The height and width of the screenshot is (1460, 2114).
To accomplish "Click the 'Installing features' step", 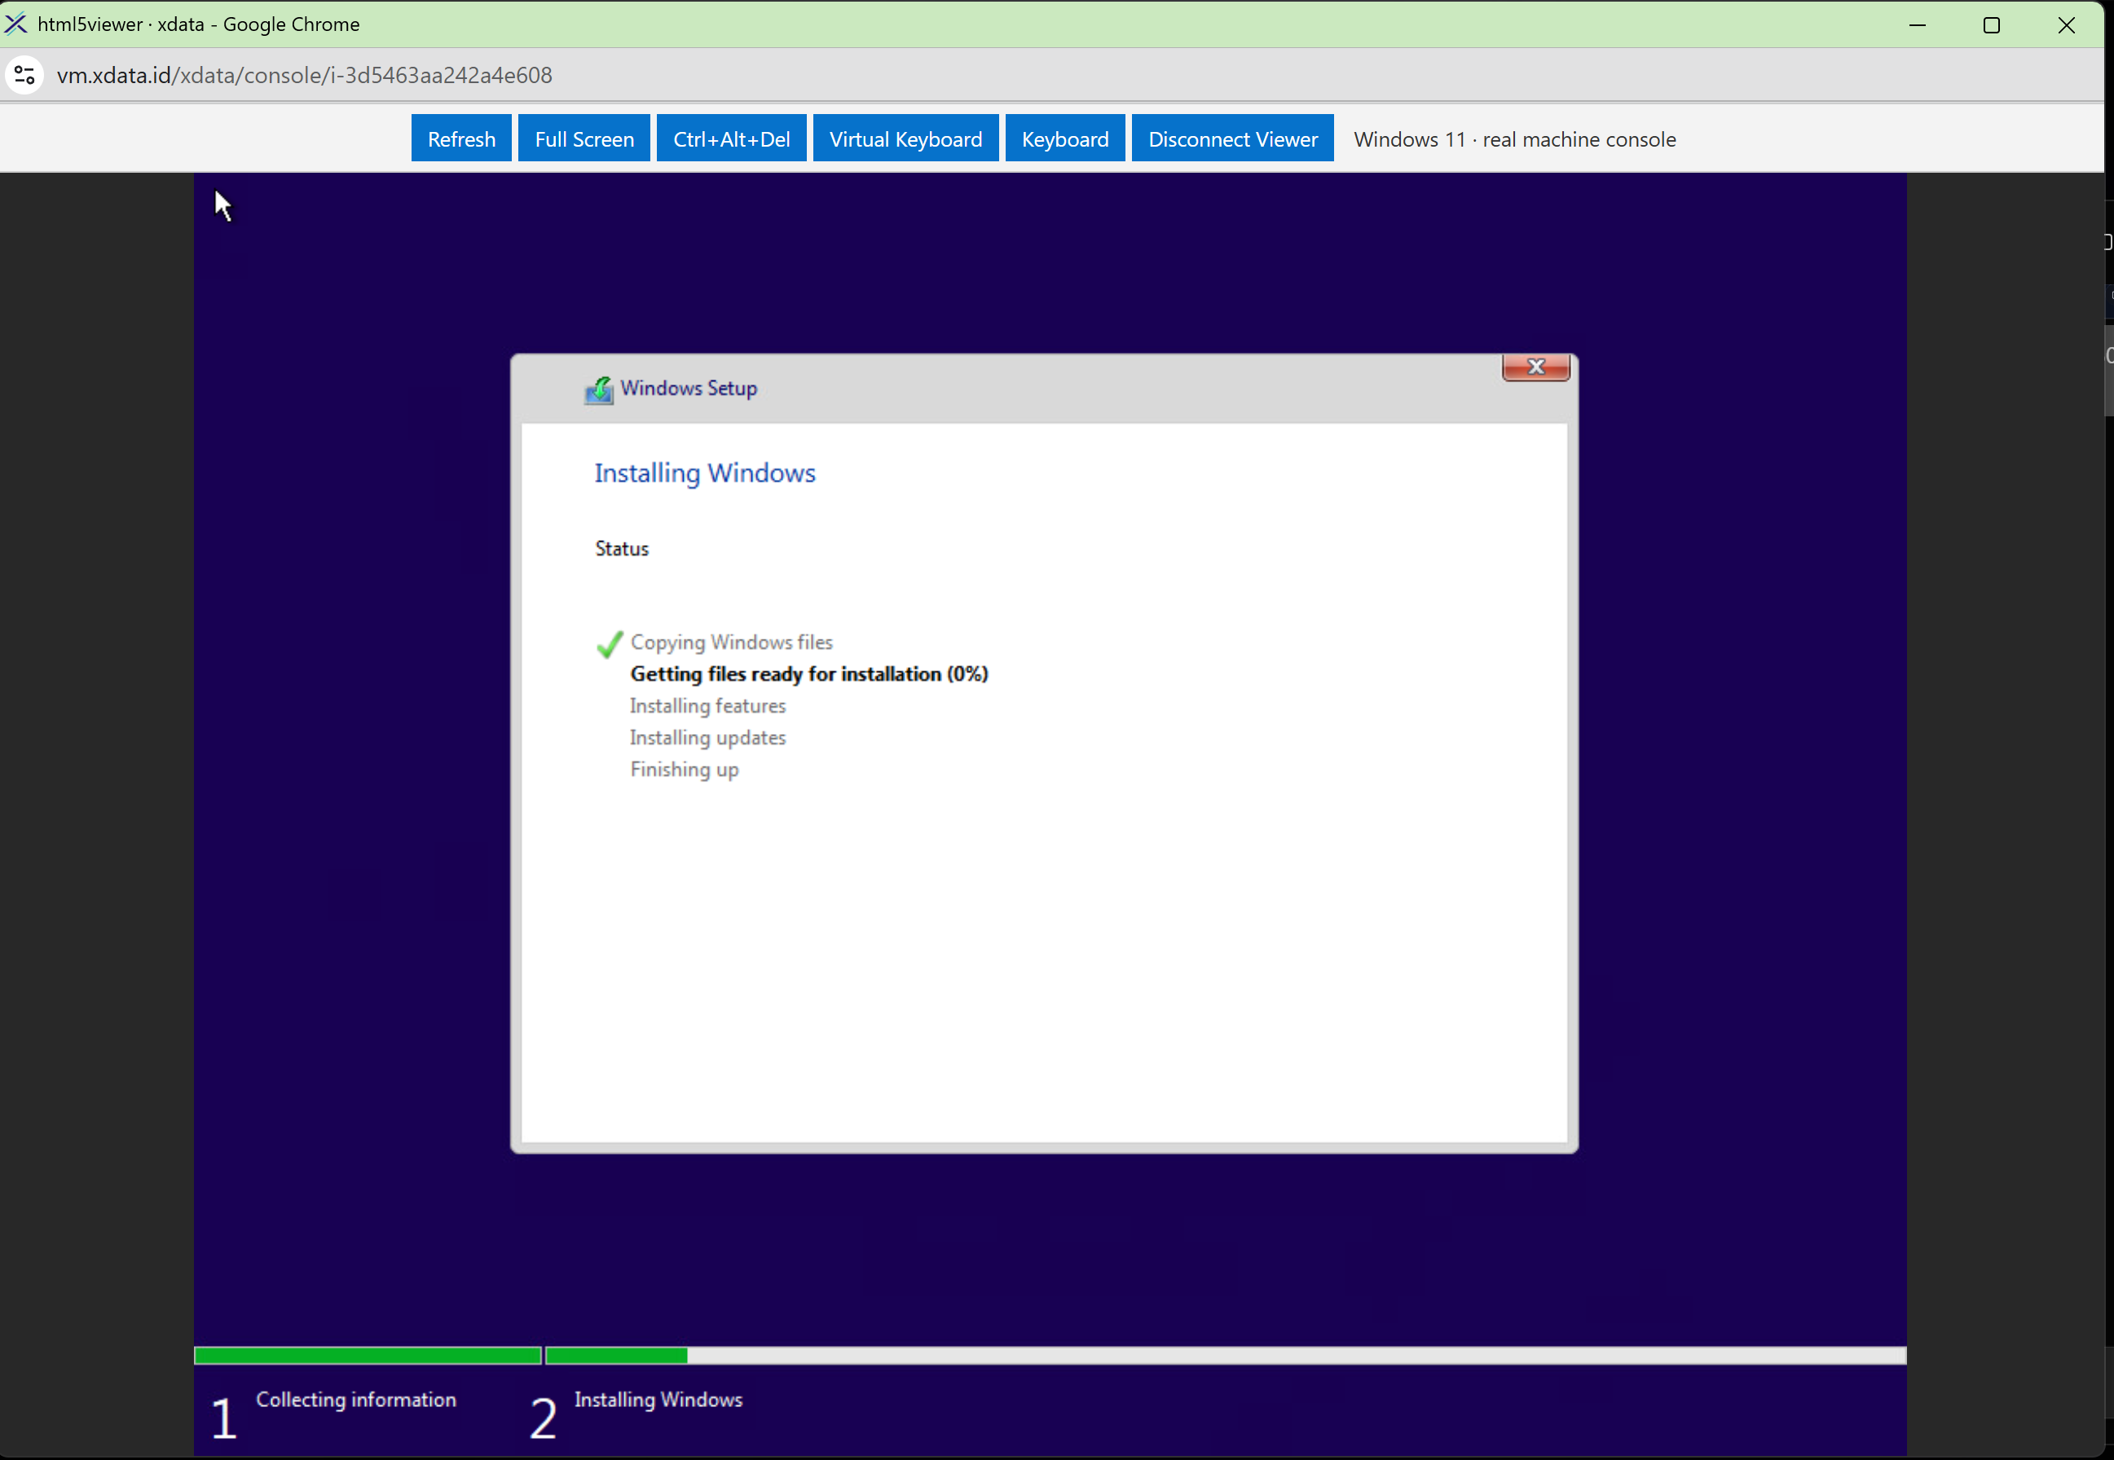I will click(x=708, y=706).
